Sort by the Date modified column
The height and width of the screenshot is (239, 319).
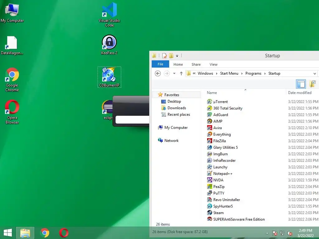coord(300,93)
